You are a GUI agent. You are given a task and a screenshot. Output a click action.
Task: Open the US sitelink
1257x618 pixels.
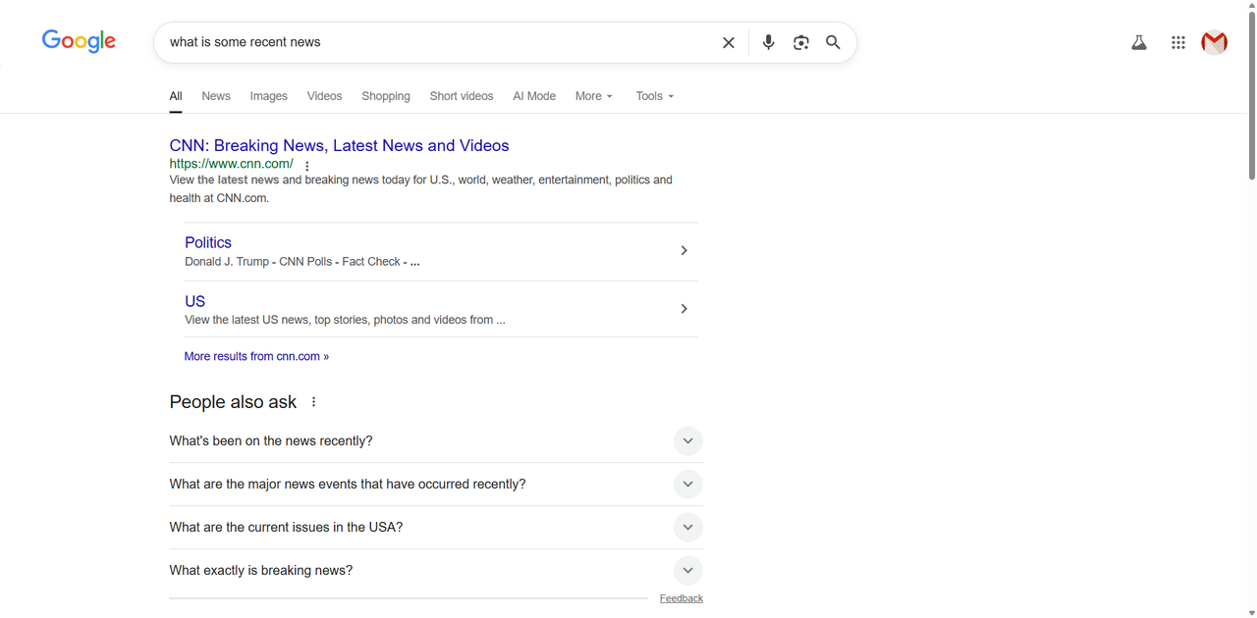(194, 301)
